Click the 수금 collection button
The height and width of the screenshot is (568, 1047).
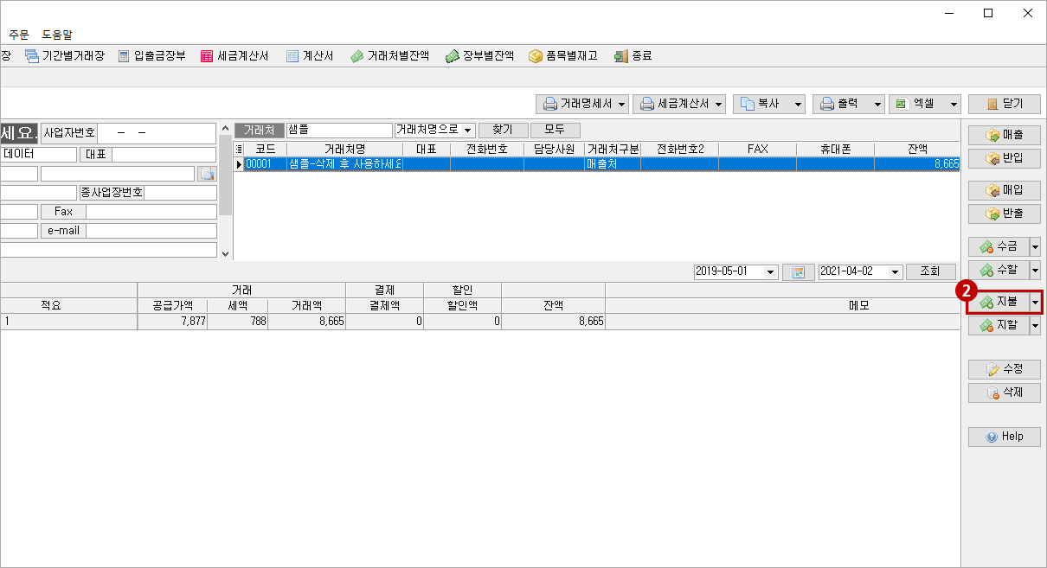[x=999, y=246]
